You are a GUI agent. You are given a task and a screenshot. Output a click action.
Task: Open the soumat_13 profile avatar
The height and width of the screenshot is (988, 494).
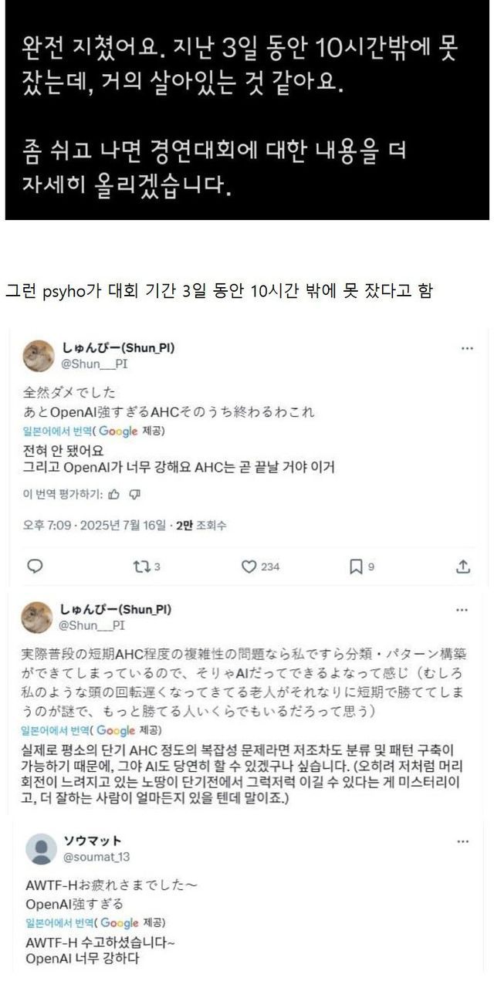41,848
